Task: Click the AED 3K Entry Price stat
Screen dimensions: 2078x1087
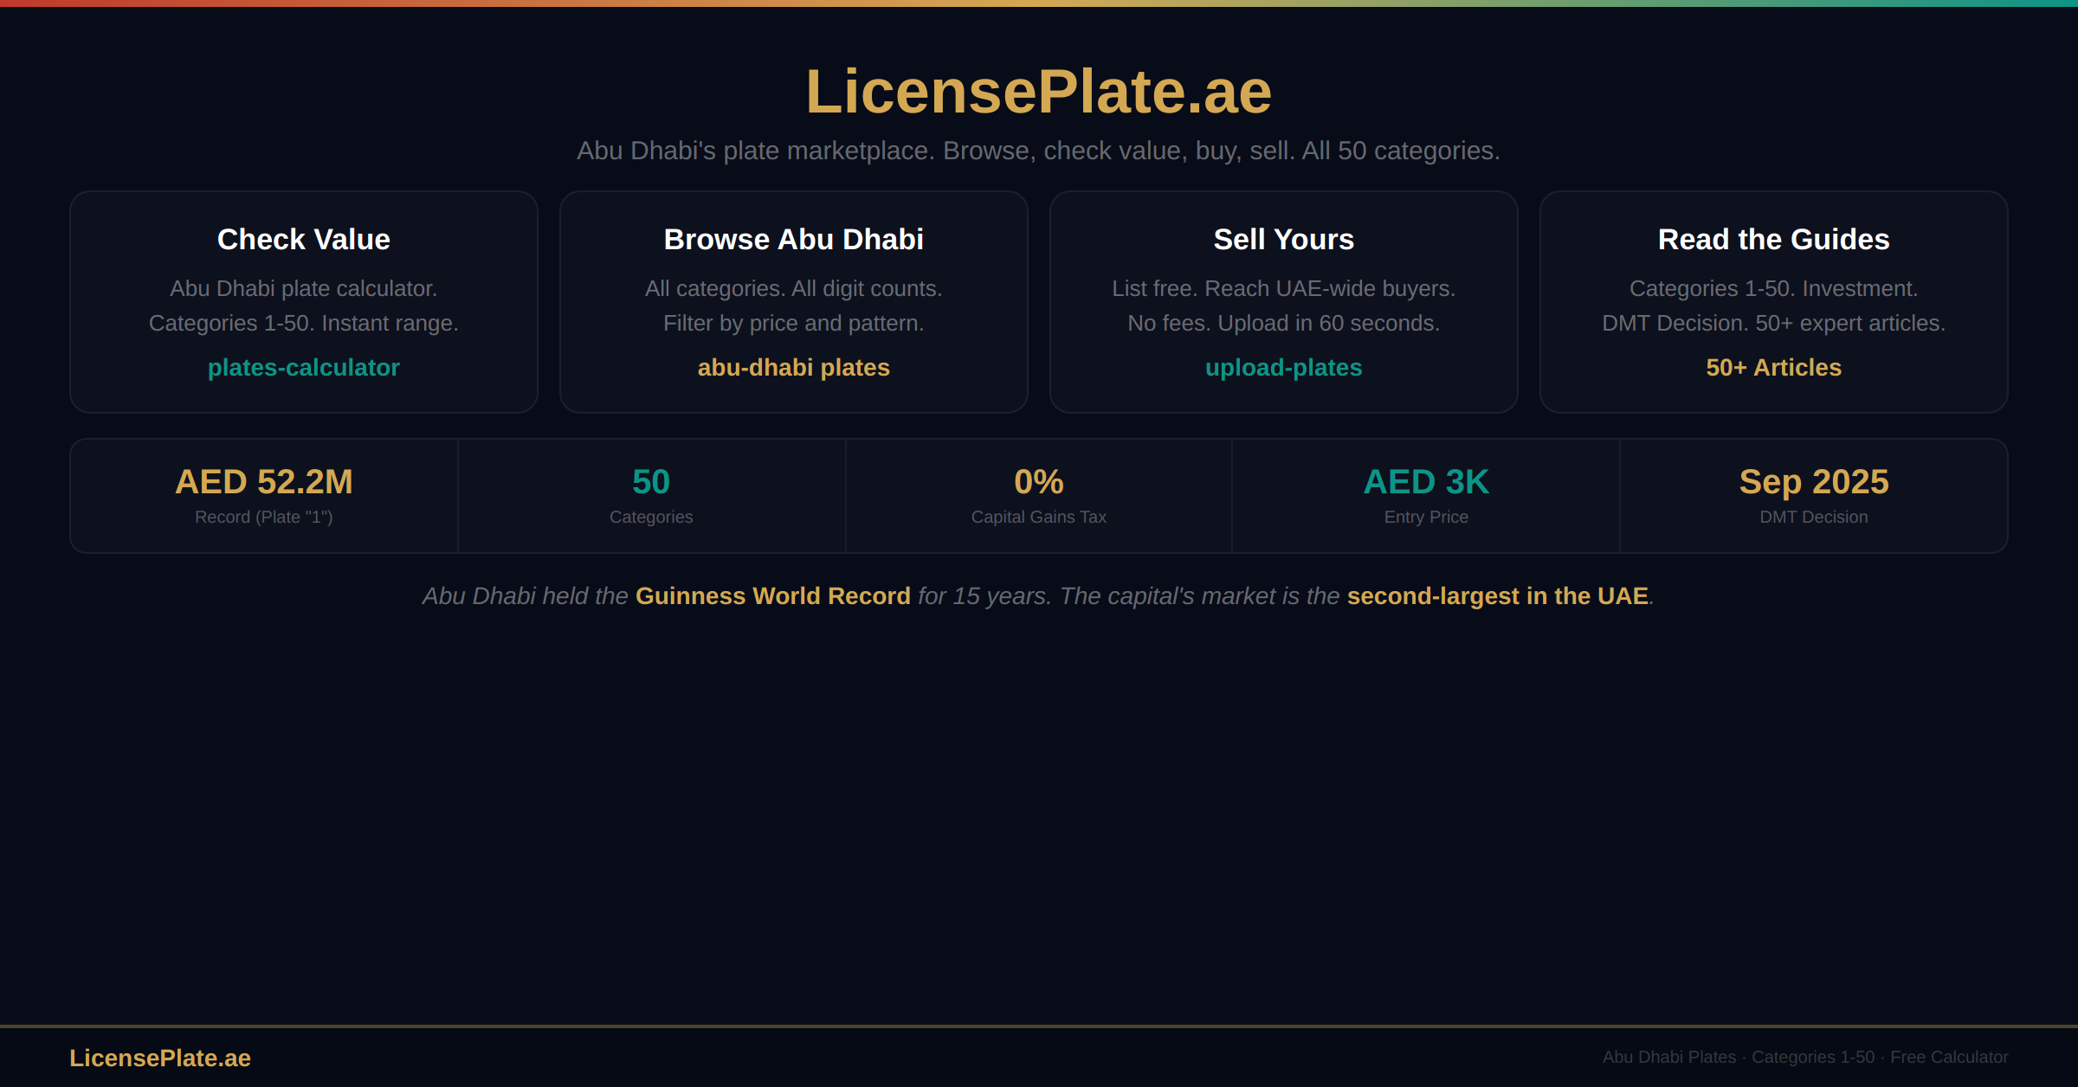Action: pos(1426,483)
